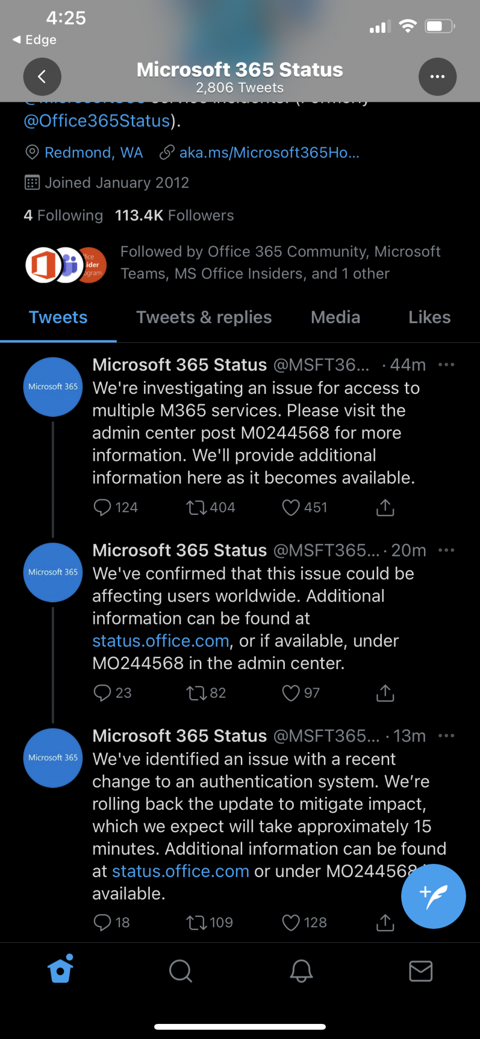Viewport: 480px width, 1039px height.
Task: Expand options for the 20m tweet
Action: tap(446, 550)
